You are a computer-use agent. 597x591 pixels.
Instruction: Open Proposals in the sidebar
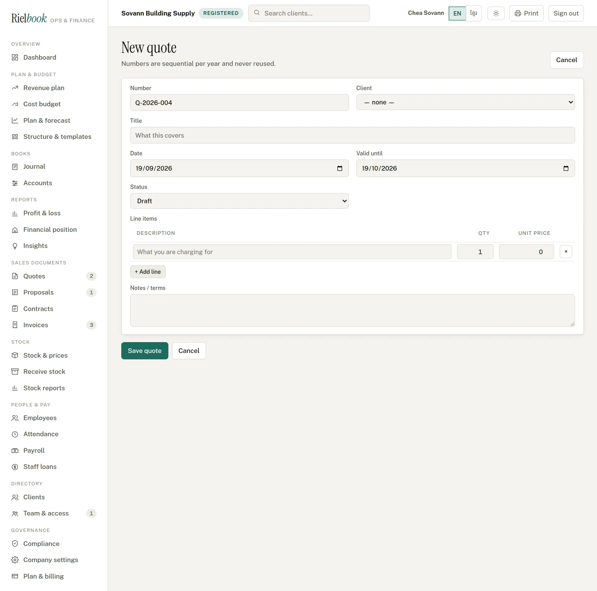pos(54,292)
